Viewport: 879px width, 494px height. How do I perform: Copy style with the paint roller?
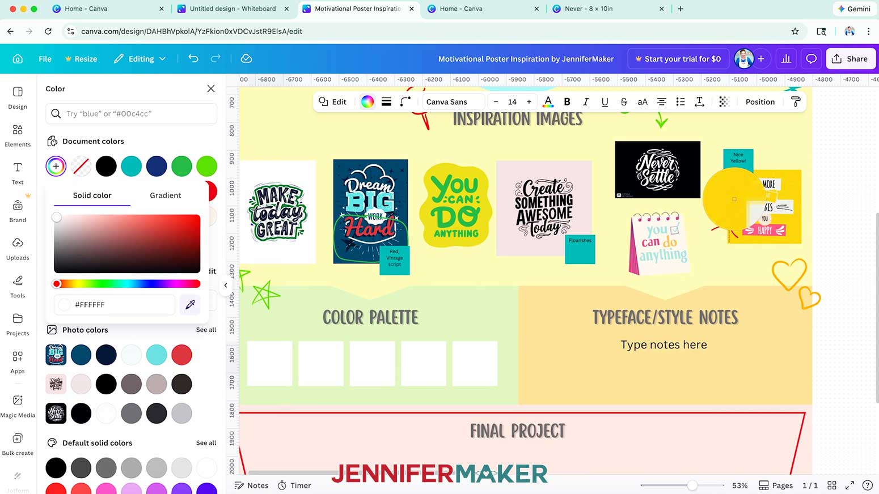(x=796, y=101)
